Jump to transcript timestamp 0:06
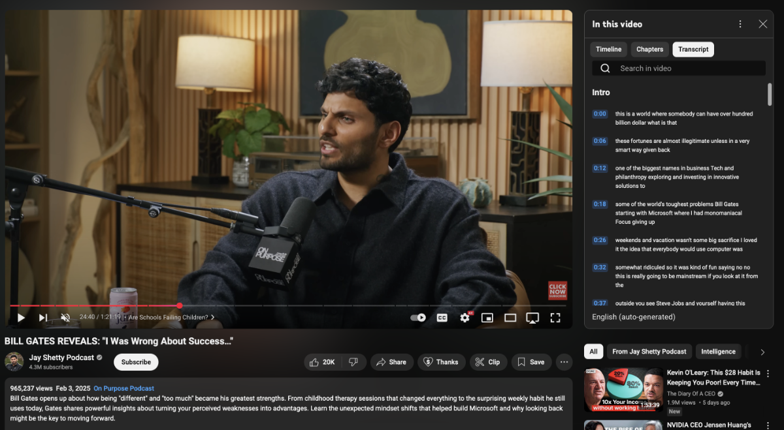The width and height of the screenshot is (784, 430). click(600, 141)
